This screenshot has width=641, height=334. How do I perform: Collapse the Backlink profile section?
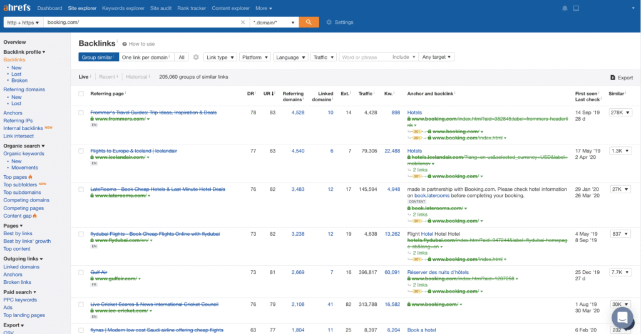[24, 52]
